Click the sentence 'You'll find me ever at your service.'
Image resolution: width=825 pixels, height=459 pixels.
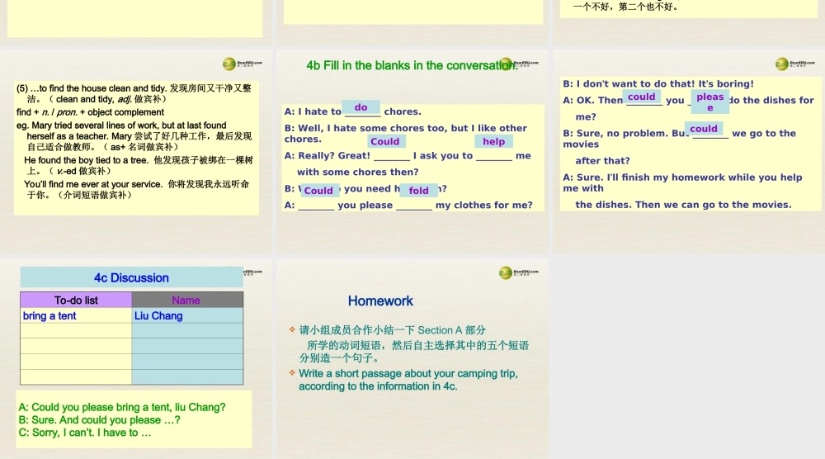pyautogui.click(x=93, y=184)
